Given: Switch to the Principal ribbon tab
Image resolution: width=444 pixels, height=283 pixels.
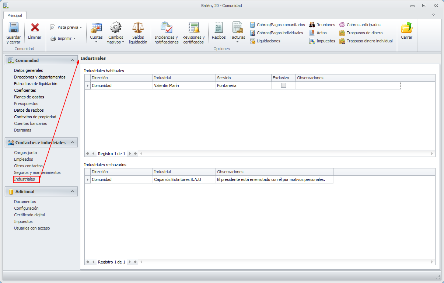Looking at the screenshot, I should 15,15.
